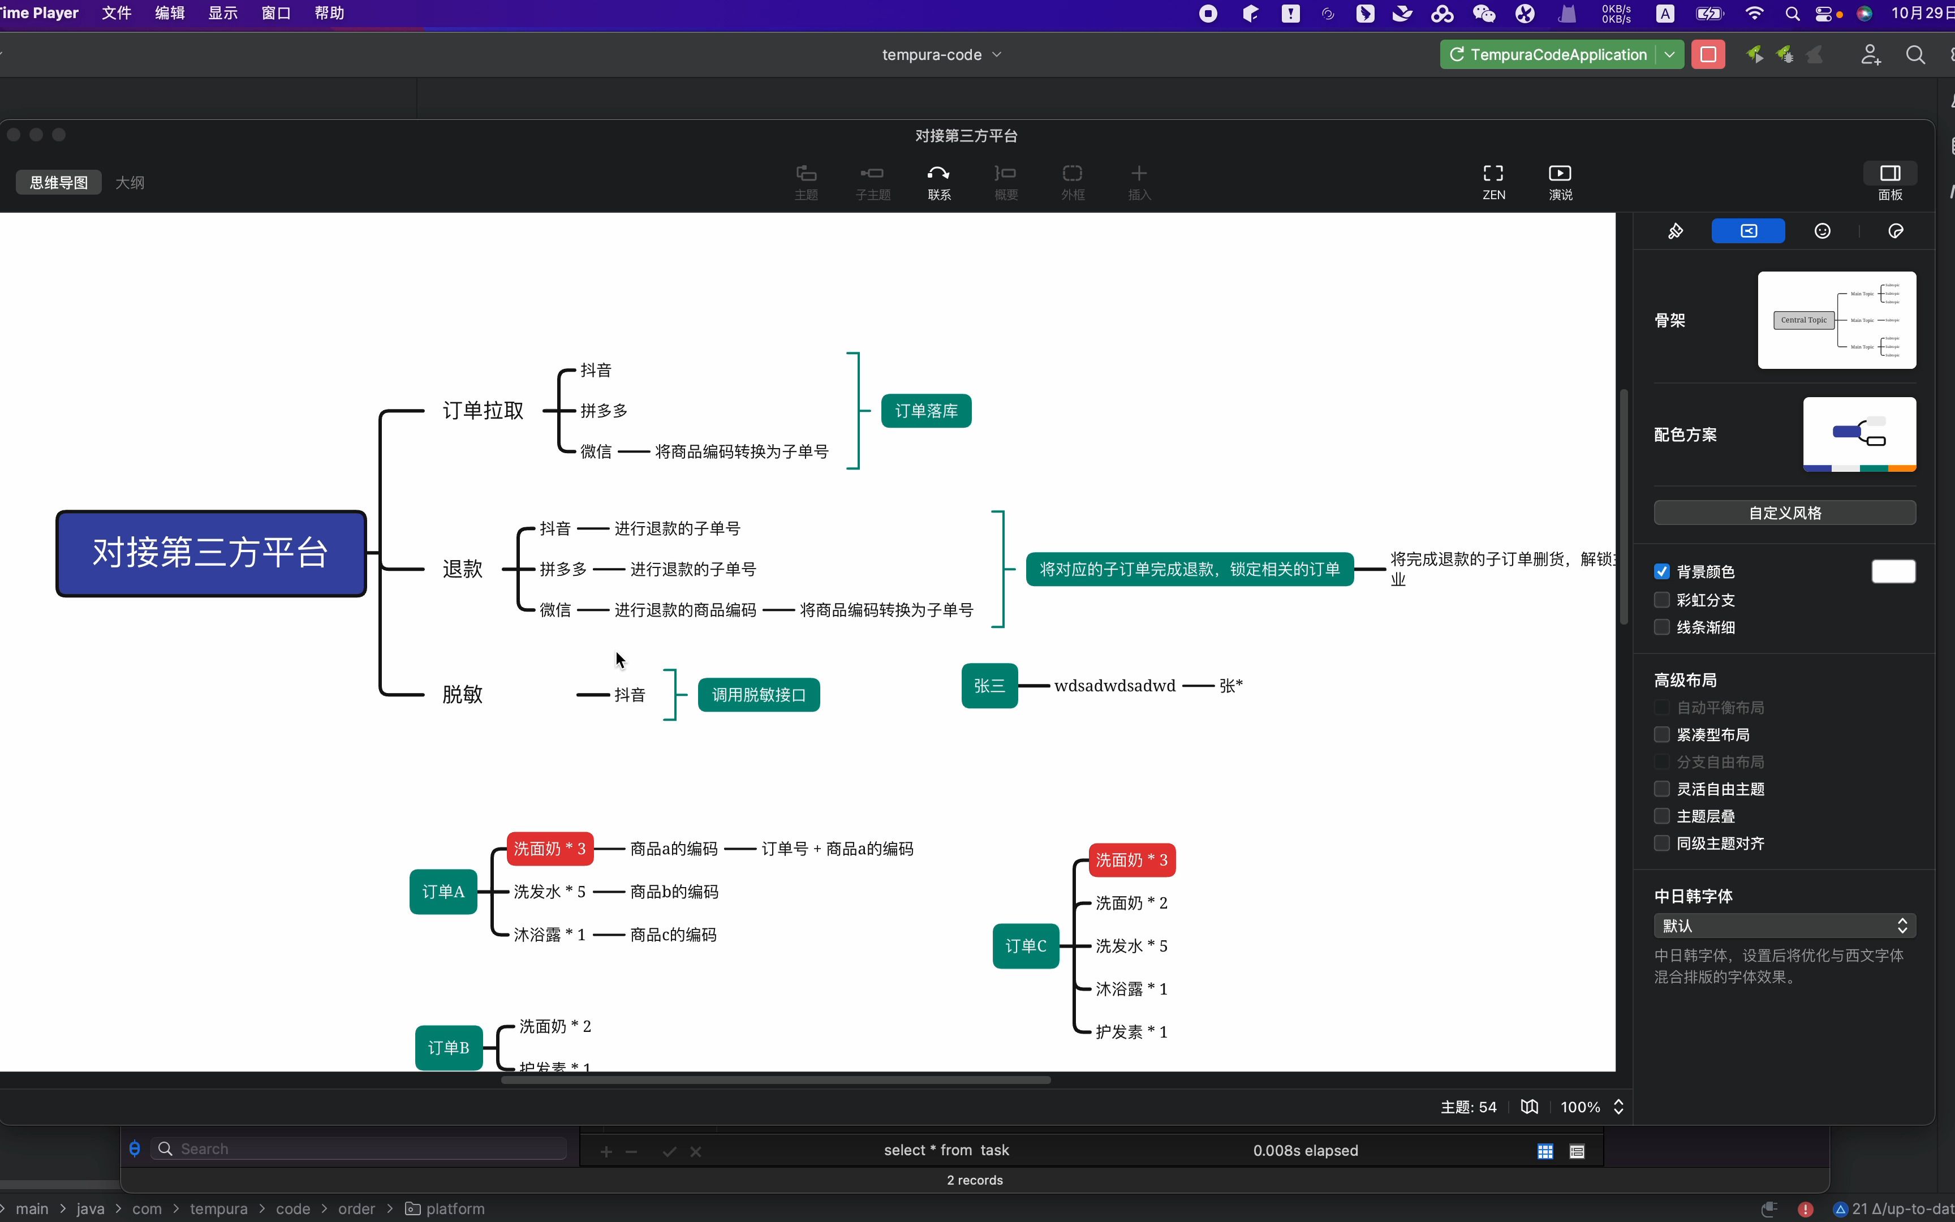Toggle the 分支自由布局 checkbox
The height and width of the screenshot is (1222, 1955).
(x=1662, y=761)
